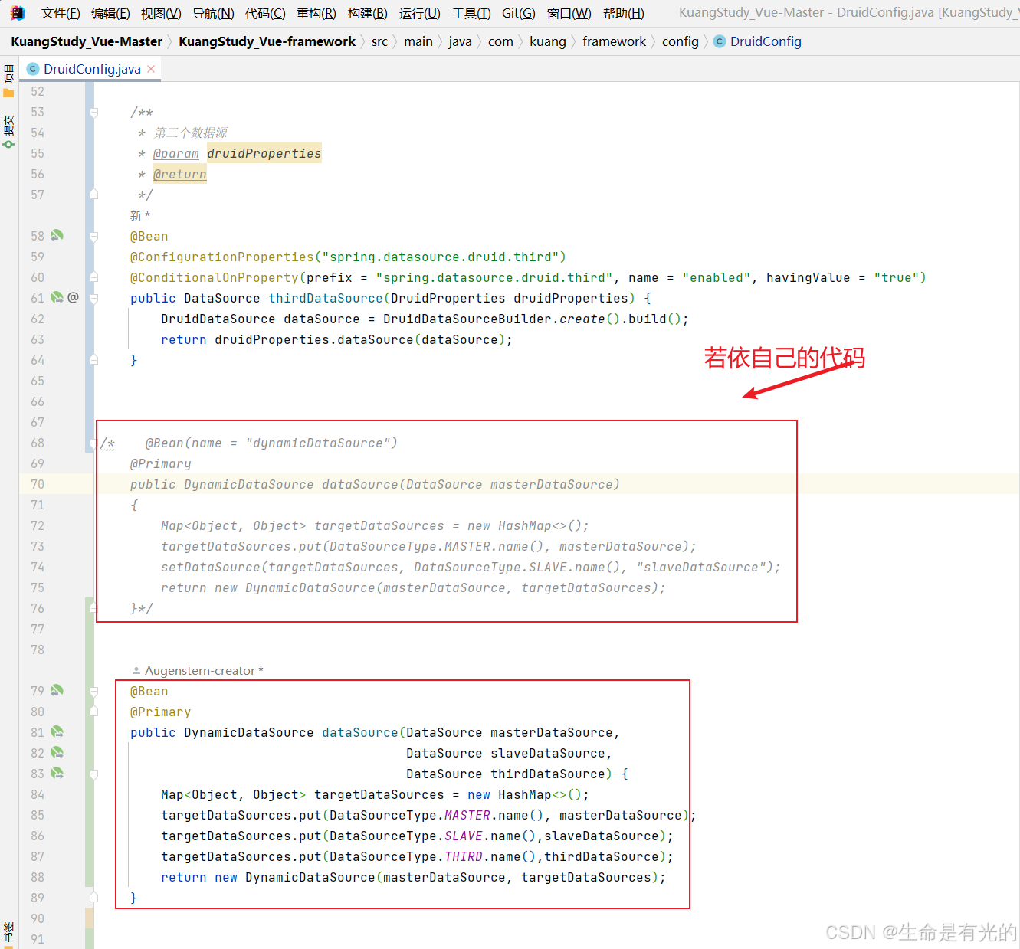Open the Git(G) menu

[x=519, y=13]
